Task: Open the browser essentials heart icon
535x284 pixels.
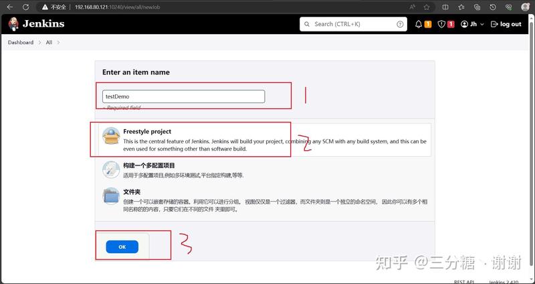Action: point(508,7)
